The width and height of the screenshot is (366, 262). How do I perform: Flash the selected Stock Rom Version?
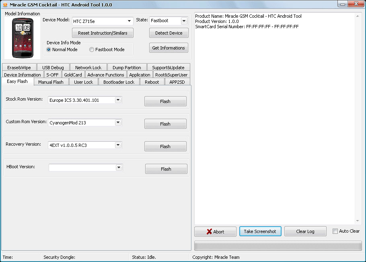click(x=165, y=101)
